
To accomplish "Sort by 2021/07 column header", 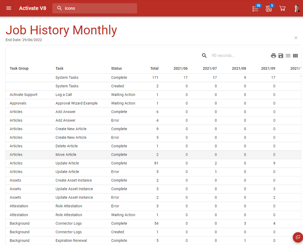I will [x=210, y=69].
